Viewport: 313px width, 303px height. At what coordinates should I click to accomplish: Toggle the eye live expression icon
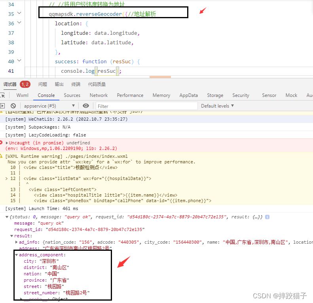(x=86, y=106)
